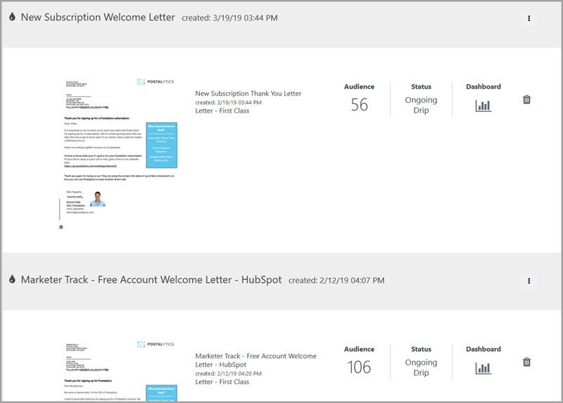Click Dashboard label in Thank You Letter row
The image size is (563, 403).
(x=483, y=87)
